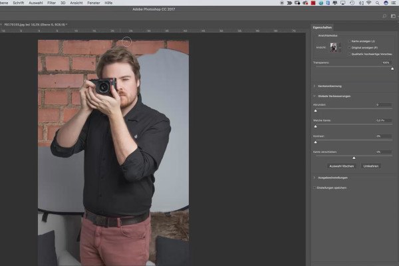Click the Weiche Kante slider handle
The width and height of the screenshot is (399, 266).
(315, 126)
